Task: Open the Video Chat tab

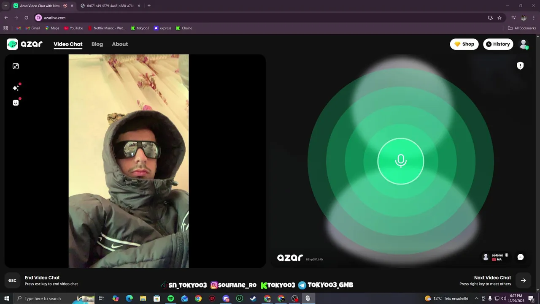Action: point(68,44)
